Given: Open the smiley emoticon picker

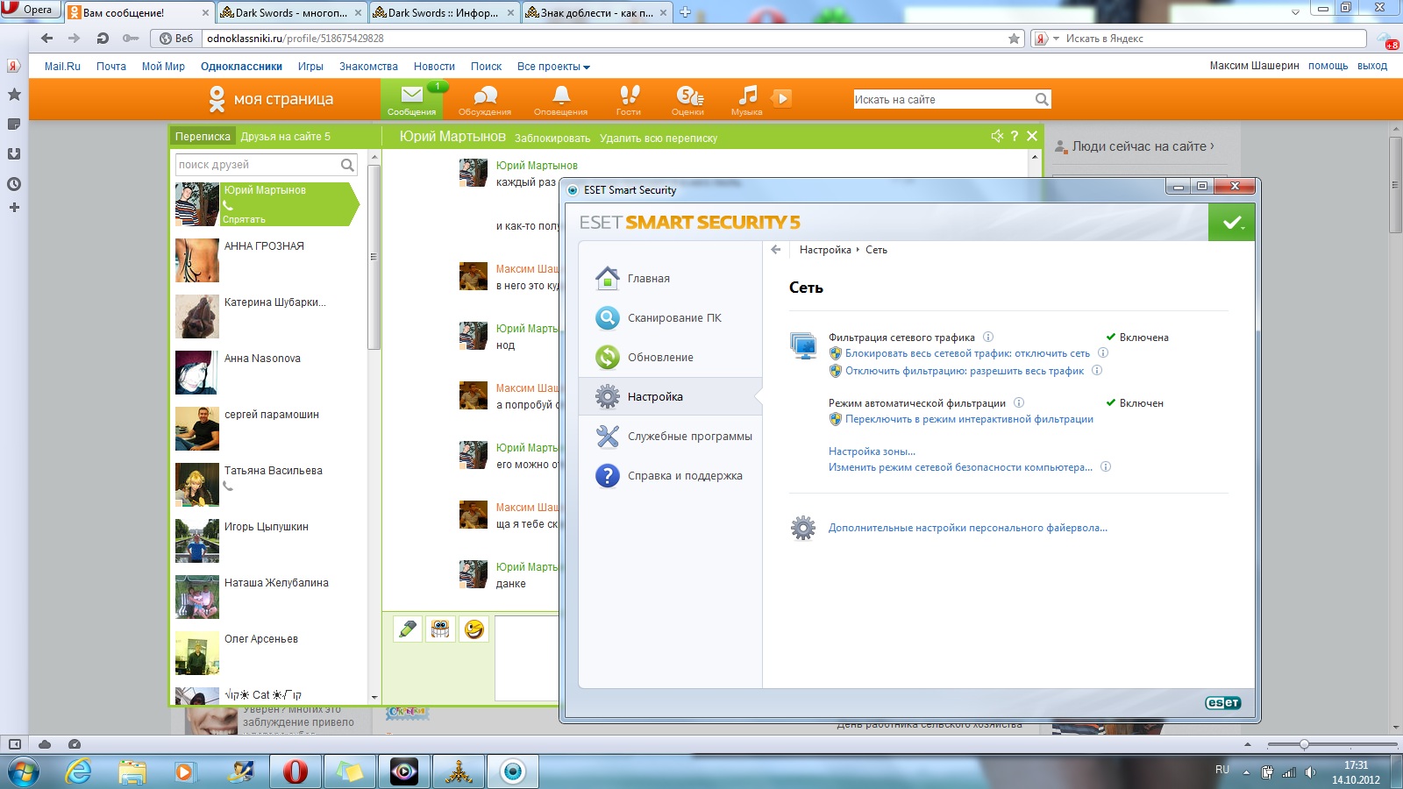Looking at the screenshot, I should click(474, 629).
